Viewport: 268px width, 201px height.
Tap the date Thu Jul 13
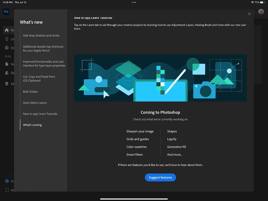pos(20,2)
